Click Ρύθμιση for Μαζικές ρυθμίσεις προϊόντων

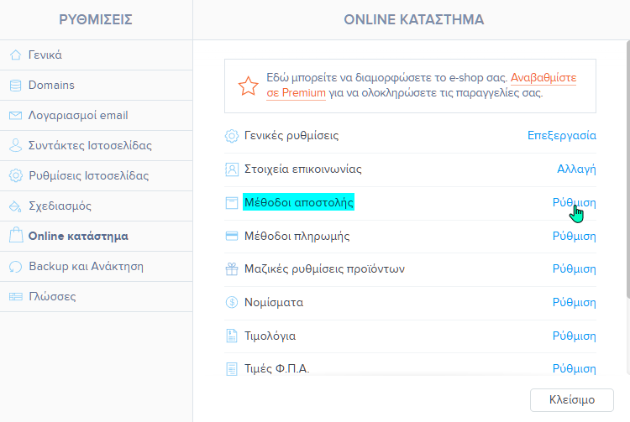pos(575,268)
